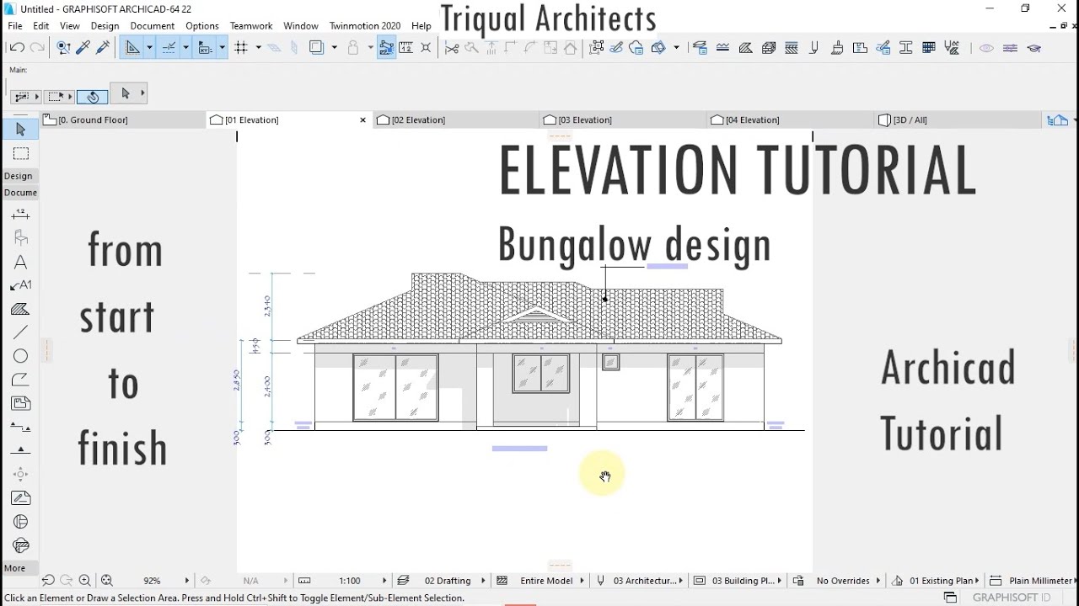This screenshot has width=1079, height=606.
Task: Toggle the XY Tracker button
Action: [x=205, y=48]
